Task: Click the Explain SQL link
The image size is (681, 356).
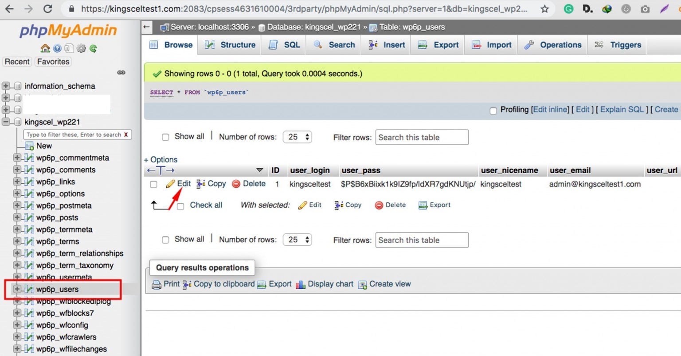Action: pyautogui.click(x=622, y=109)
